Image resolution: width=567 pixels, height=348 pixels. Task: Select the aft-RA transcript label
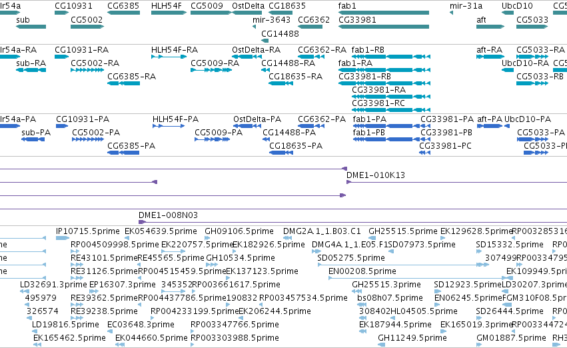click(x=489, y=49)
